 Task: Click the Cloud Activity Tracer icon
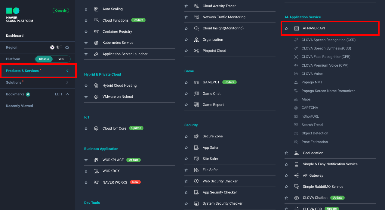196,6
